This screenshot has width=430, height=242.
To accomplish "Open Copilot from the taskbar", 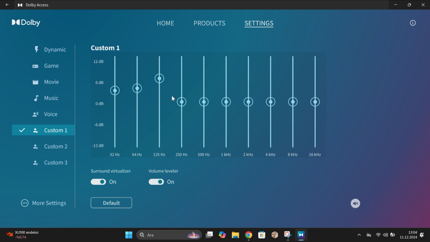I will [222, 235].
